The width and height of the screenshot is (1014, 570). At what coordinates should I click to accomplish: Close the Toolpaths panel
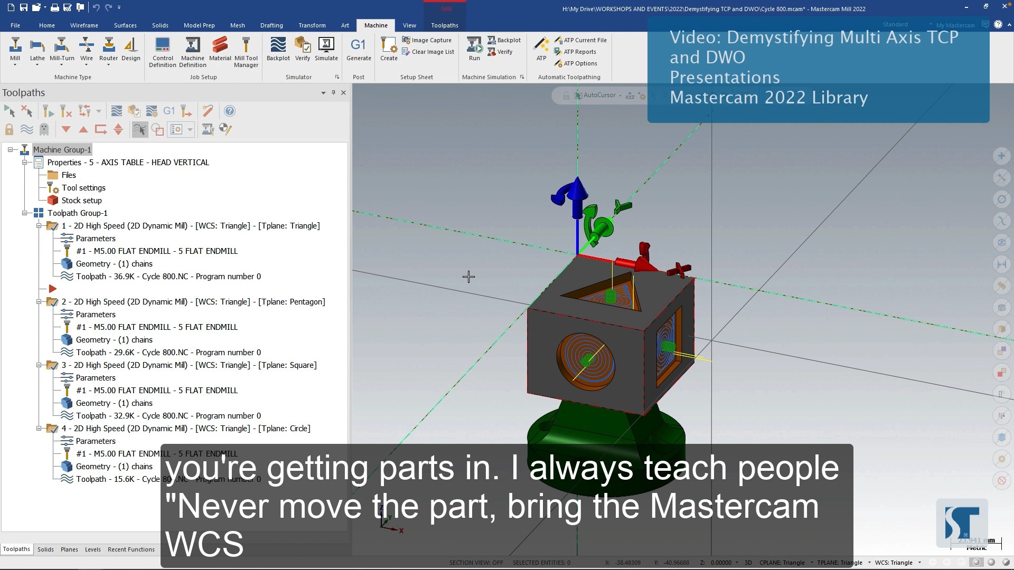343,92
